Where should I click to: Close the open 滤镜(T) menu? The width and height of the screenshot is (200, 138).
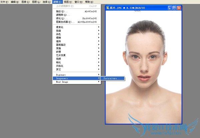click(x=57, y=2)
